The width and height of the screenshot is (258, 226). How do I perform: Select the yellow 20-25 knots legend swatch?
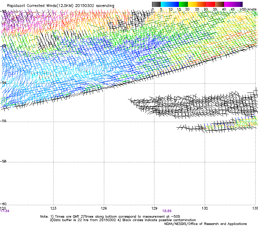192,4
